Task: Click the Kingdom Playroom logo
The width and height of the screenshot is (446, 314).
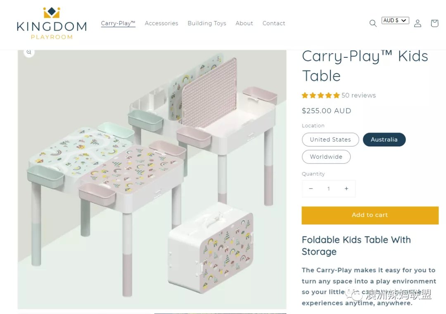Action: (52, 23)
